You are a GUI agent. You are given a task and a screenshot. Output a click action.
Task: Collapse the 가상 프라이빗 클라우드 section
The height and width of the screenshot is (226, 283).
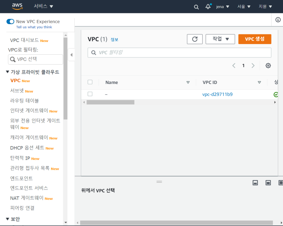[8, 72]
